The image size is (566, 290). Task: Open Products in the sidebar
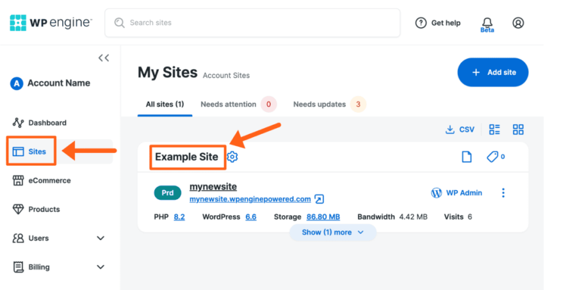[36, 209]
